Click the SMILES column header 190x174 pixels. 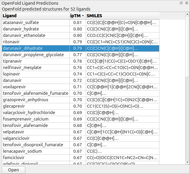122,16
